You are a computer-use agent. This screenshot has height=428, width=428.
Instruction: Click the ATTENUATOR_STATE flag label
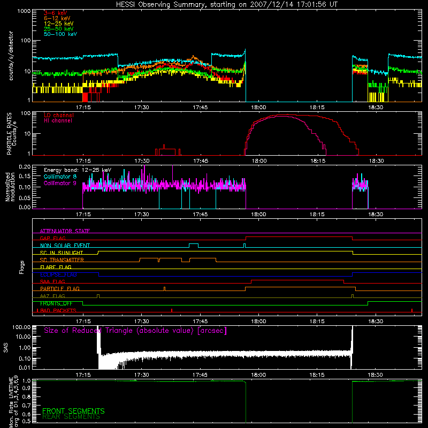pos(65,231)
